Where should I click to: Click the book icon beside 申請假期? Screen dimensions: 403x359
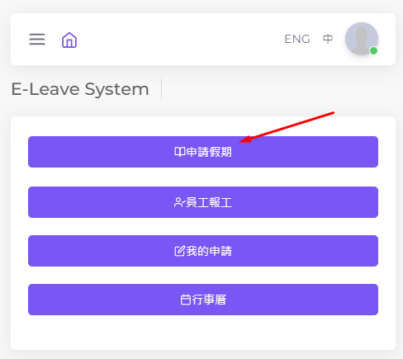coord(180,152)
